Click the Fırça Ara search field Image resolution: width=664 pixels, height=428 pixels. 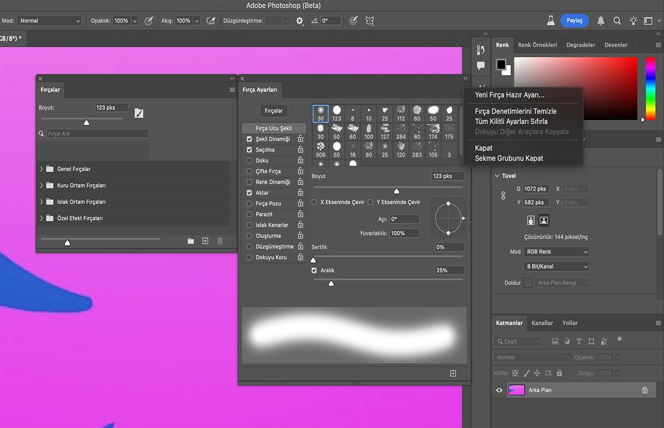(x=97, y=134)
